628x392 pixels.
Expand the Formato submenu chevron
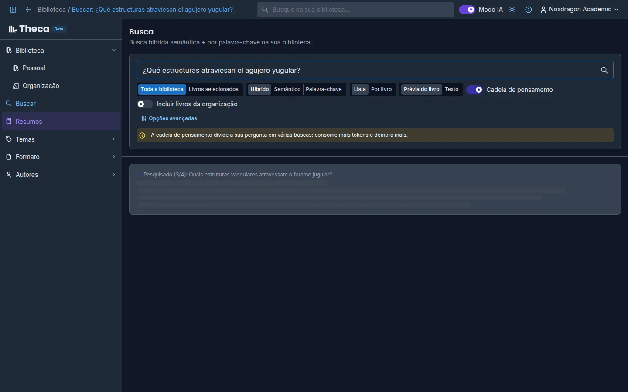pos(114,157)
